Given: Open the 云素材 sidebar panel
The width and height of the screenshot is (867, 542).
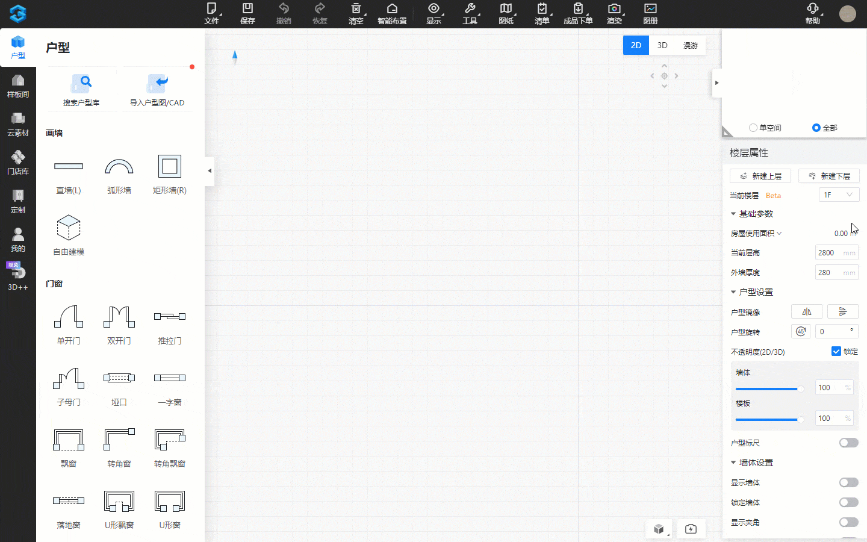Looking at the screenshot, I should [x=18, y=125].
